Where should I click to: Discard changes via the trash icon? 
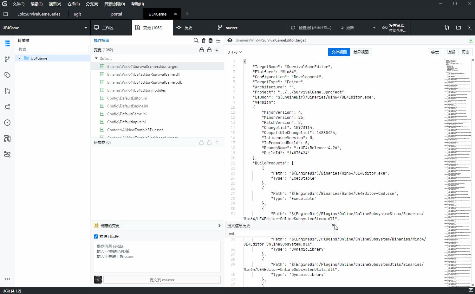click(x=203, y=41)
